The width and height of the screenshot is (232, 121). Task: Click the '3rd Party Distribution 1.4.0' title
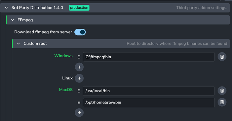click(x=37, y=8)
